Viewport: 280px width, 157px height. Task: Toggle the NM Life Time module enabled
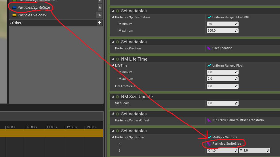[117, 59]
